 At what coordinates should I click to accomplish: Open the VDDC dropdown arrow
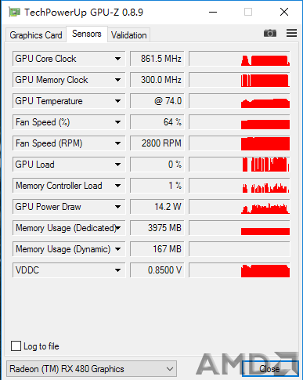click(118, 270)
